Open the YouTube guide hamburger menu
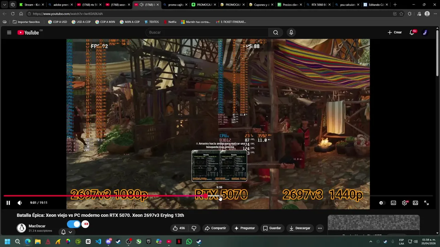The image size is (440, 247). 9,32
